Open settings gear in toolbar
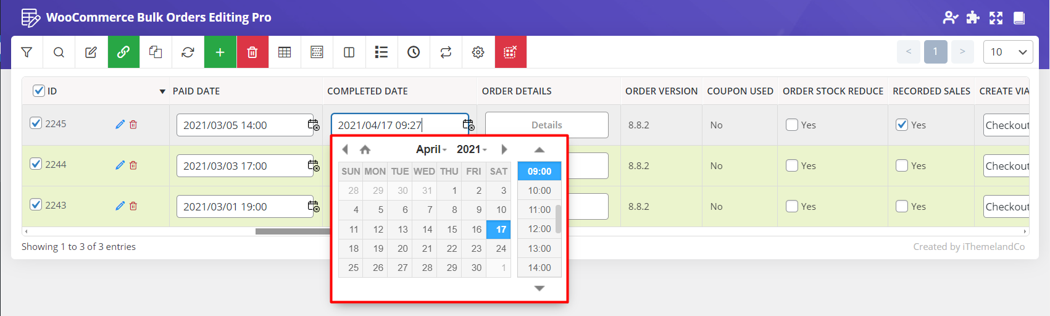 click(478, 52)
